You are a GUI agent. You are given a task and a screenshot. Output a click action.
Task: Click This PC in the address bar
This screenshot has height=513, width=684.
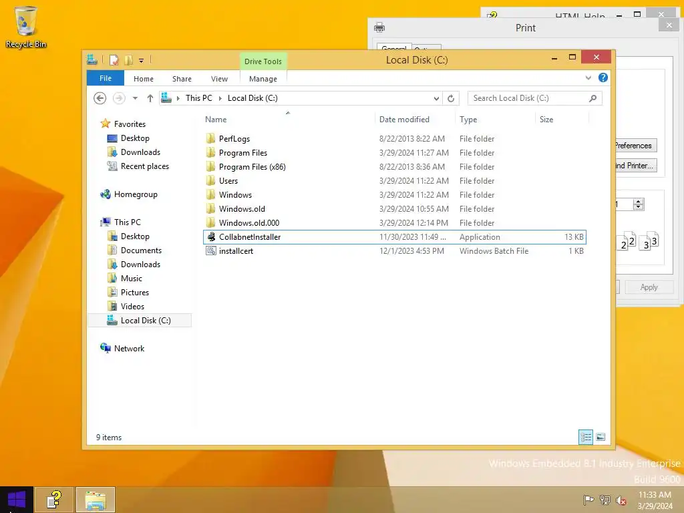pyautogui.click(x=199, y=98)
